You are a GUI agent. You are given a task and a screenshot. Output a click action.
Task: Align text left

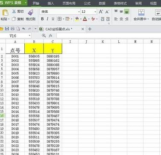[116, 19]
